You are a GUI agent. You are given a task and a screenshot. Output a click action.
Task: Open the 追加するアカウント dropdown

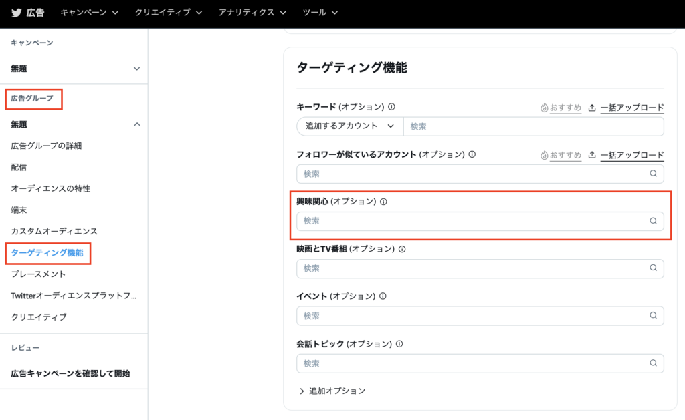tap(350, 126)
